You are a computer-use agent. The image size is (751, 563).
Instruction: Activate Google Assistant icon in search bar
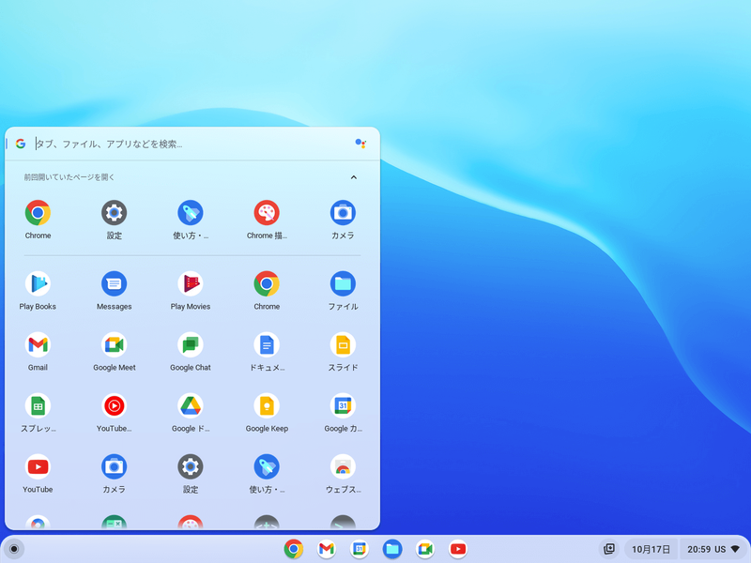[x=360, y=144]
